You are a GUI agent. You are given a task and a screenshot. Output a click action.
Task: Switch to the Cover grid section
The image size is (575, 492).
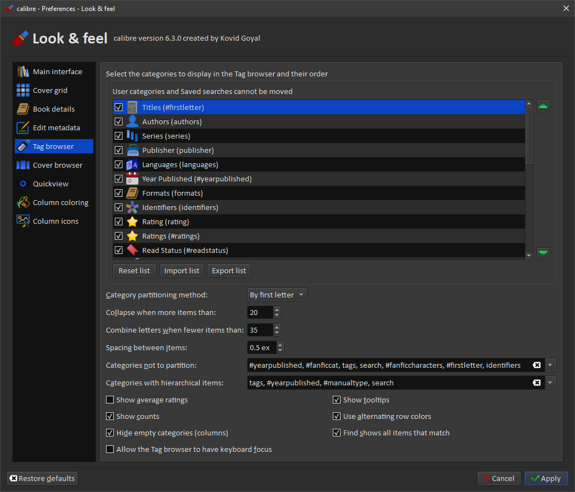pyautogui.click(x=49, y=90)
